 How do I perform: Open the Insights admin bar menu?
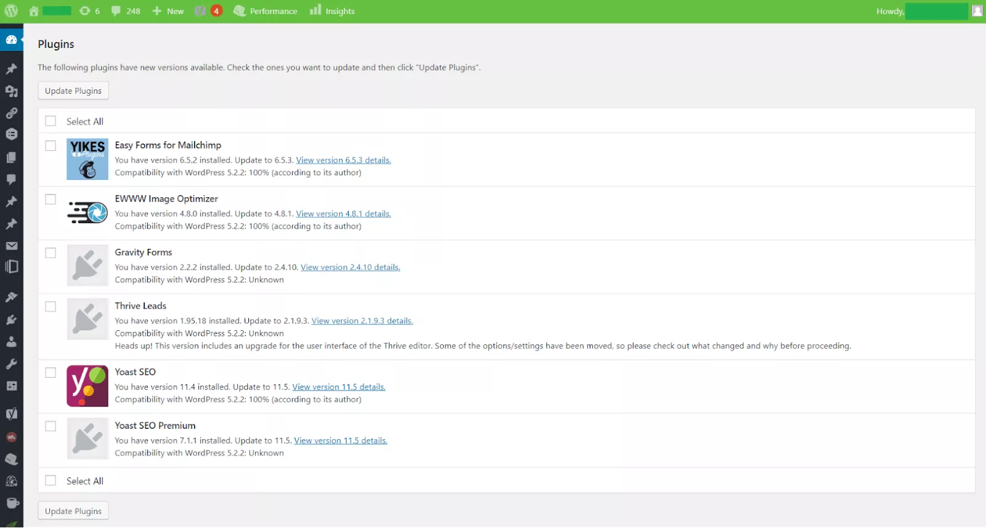tap(332, 11)
